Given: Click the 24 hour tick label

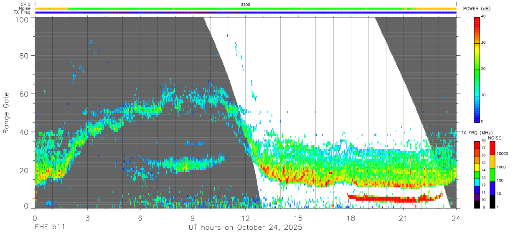Looking at the screenshot, I should 456,218.
